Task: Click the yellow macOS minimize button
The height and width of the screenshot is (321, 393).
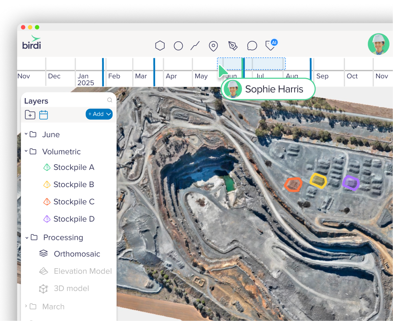Action: pyautogui.click(x=30, y=27)
